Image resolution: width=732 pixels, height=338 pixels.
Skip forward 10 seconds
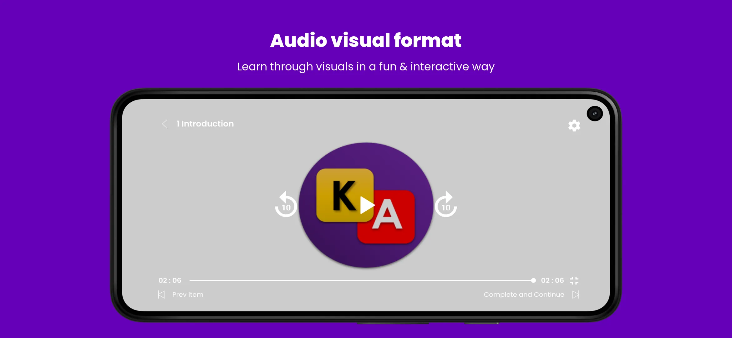(446, 204)
